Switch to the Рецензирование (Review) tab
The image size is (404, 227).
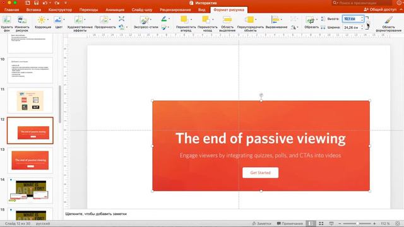(x=175, y=10)
